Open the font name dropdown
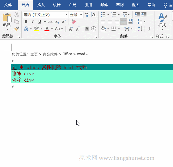This screenshot has height=167, width=173. 66,15
